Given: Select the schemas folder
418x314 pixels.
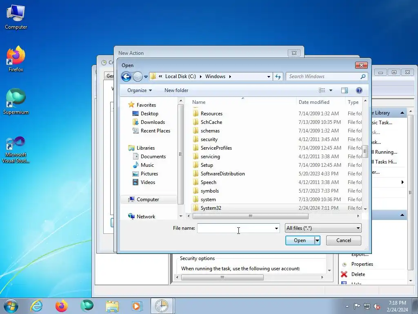Looking at the screenshot, I should click(210, 130).
